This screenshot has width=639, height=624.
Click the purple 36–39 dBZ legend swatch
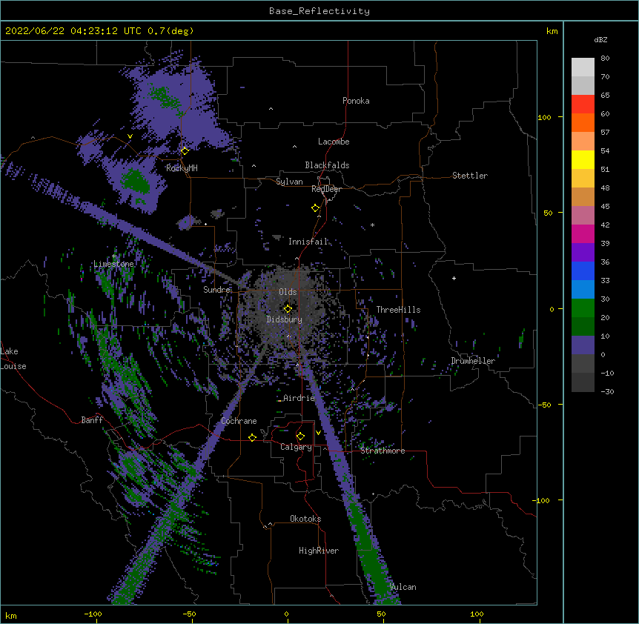click(583, 253)
